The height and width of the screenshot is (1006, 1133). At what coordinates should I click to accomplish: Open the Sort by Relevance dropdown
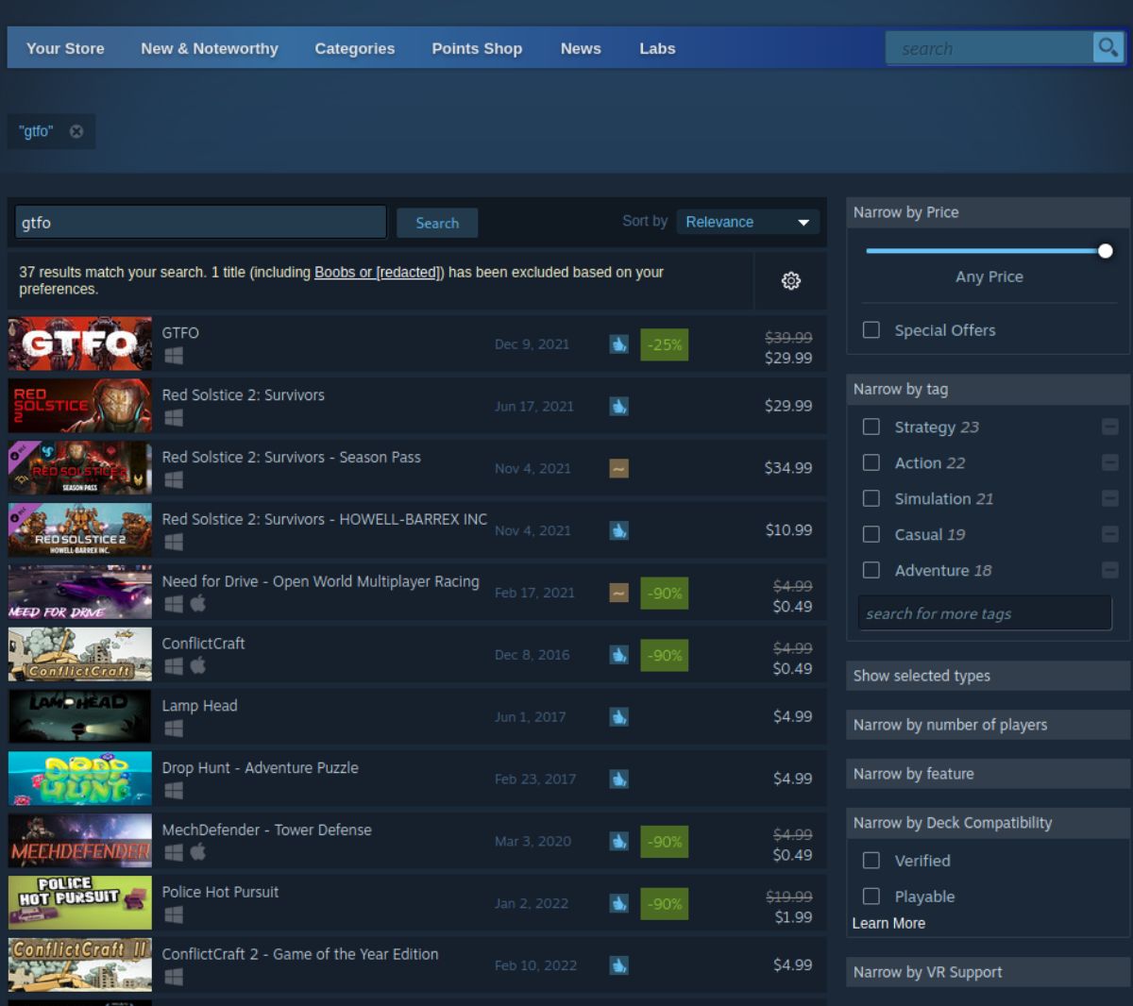(x=747, y=222)
